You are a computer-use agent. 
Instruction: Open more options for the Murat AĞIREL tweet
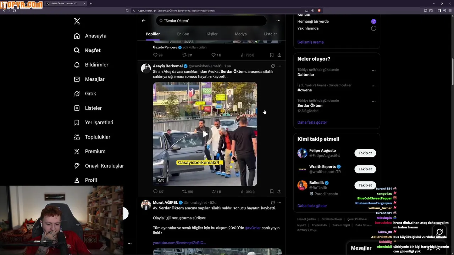point(279,203)
